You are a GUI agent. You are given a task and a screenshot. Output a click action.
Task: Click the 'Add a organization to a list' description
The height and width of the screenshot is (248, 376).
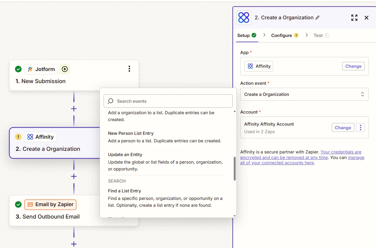coord(161,116)
